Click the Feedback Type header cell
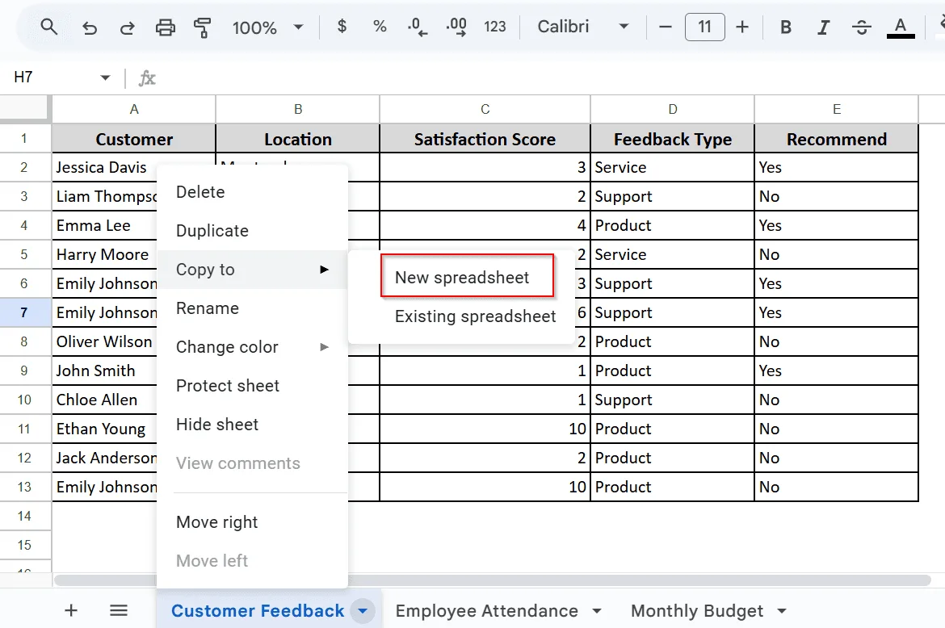Image resolution: width=945 pixels, height=628 pixels. 673,139
